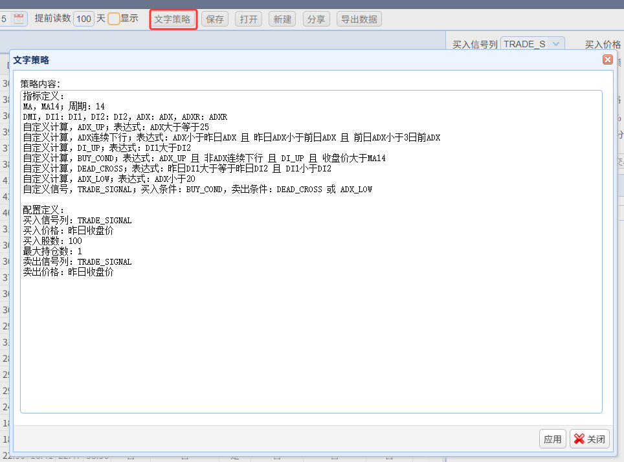
Task: Click the 买入股数: 100 line
Action: point(52,241)
